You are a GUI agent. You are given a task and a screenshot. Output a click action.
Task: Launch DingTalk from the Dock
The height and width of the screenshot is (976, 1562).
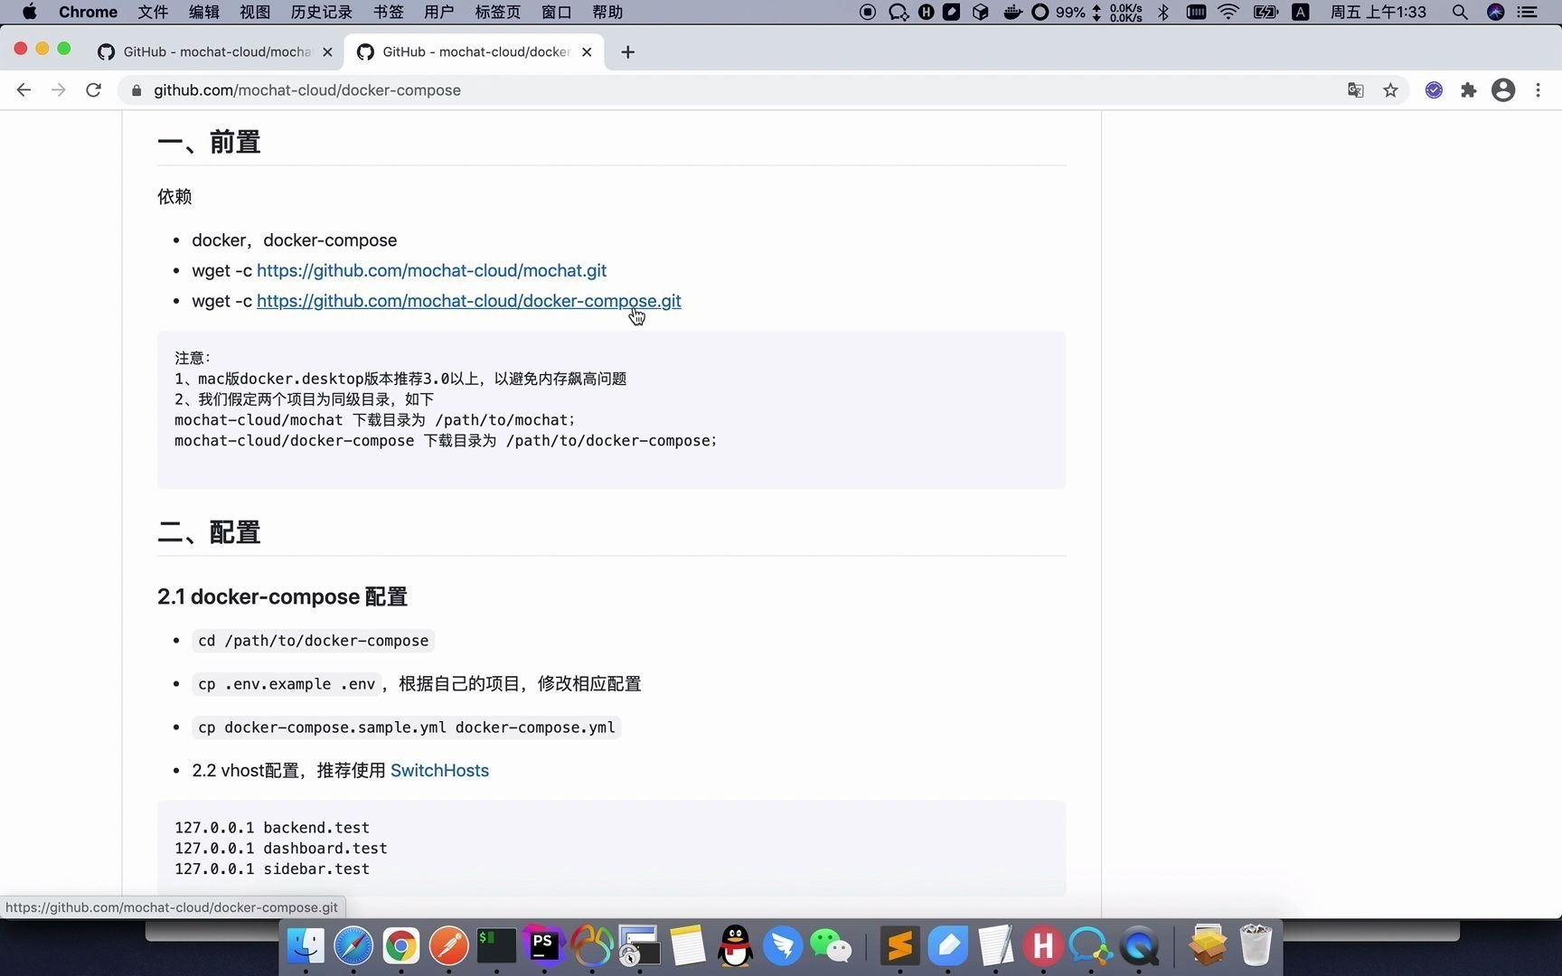pyautogui.click(x=783, y=945)
